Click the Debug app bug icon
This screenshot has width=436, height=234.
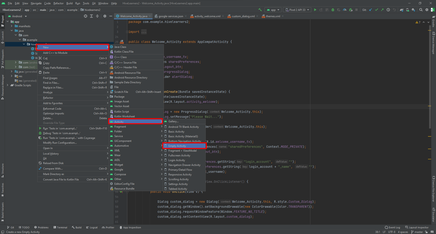click(x=333, y=10)
